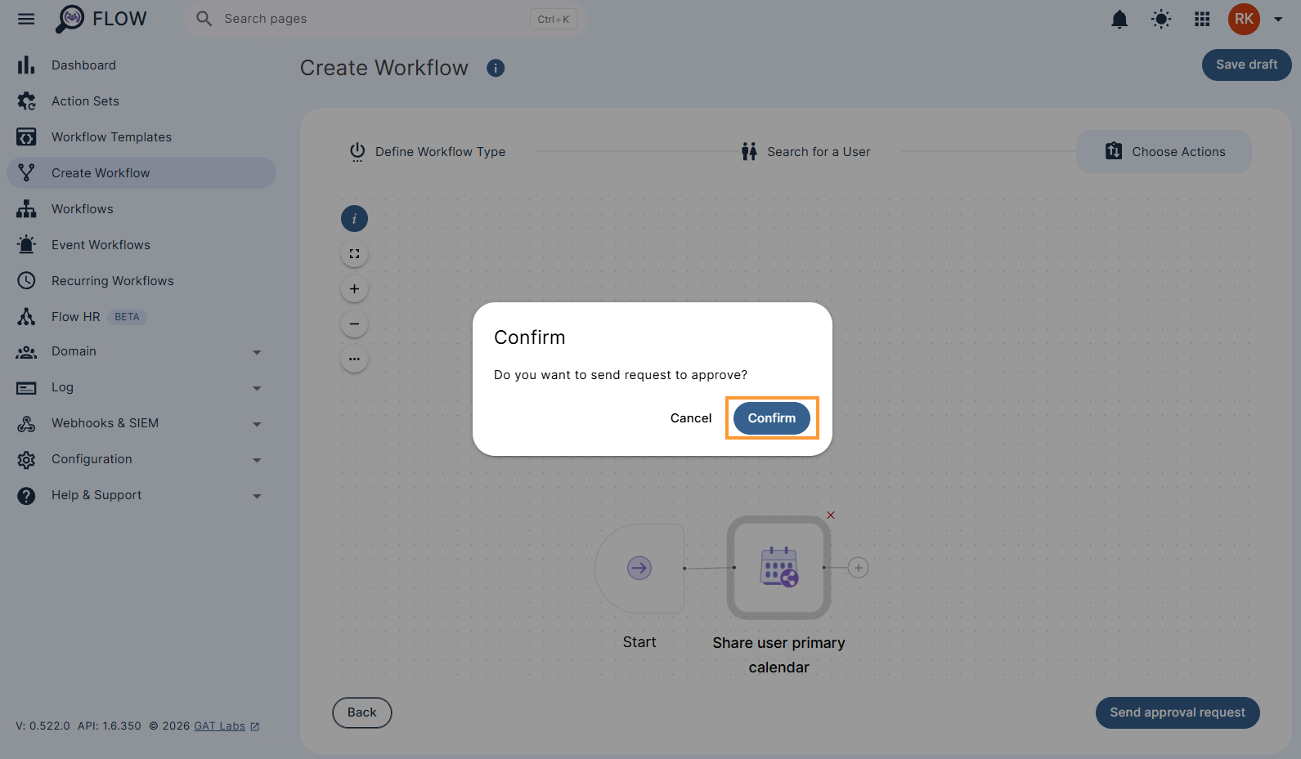The width and height of the screenshot is (1301, 759).
Task: Go to Workflow Templates page
Action: (141, 137)
